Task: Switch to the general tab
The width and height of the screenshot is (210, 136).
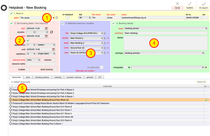Action: point(90,77)
